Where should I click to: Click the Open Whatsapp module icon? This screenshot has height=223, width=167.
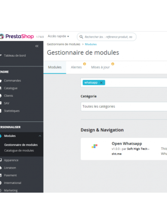tap(95, 146)
